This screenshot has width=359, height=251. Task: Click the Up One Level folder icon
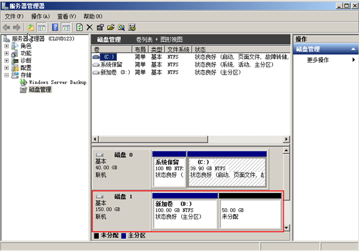click(31, 27)
